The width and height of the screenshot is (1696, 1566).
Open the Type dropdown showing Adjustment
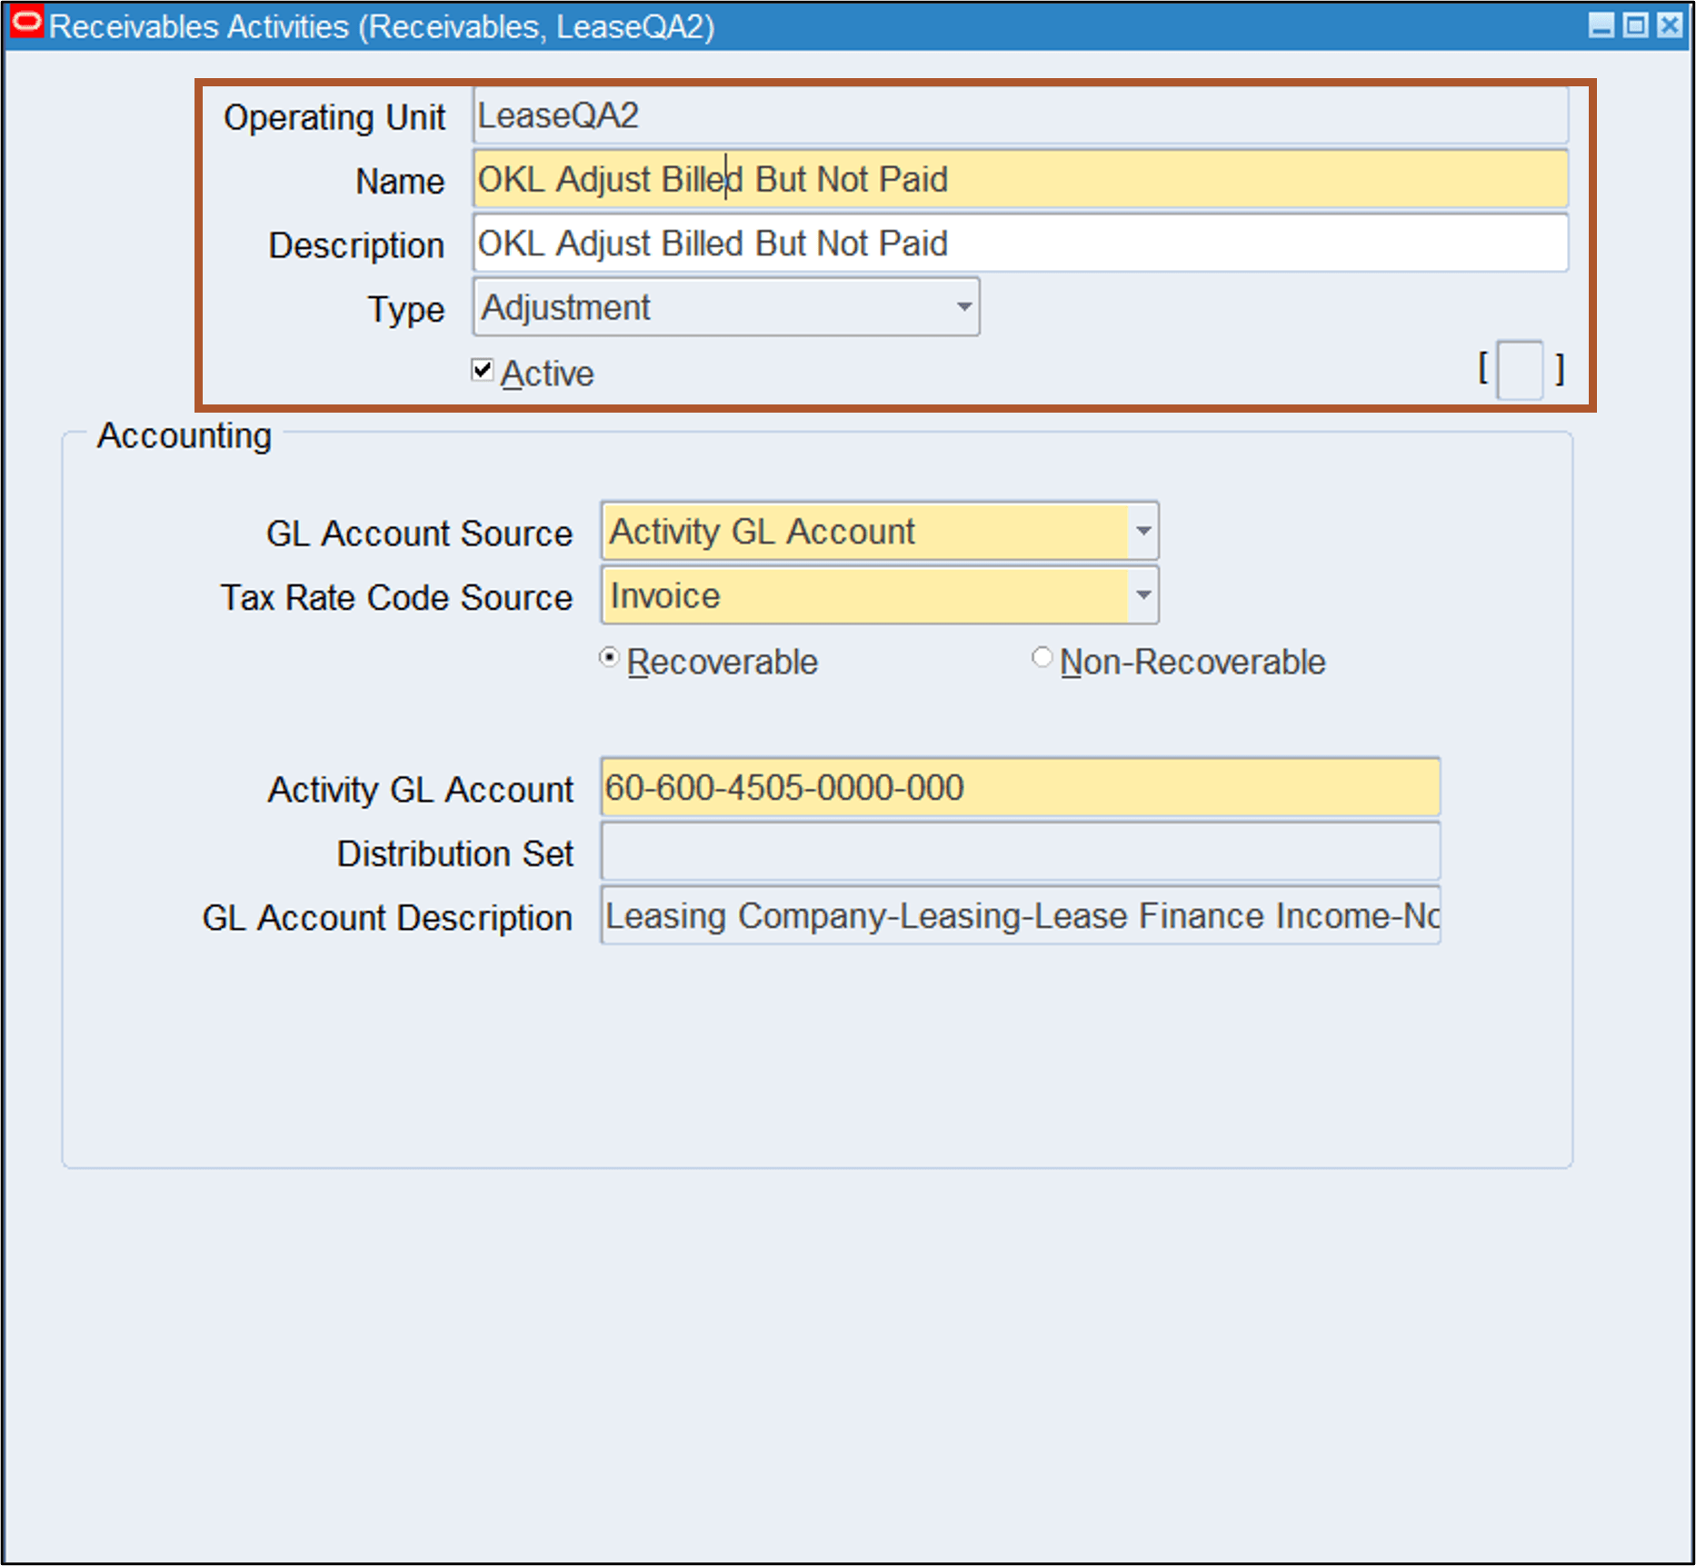coord(963,307)
